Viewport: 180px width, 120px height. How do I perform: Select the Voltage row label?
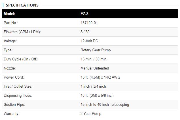coord(10,41)
